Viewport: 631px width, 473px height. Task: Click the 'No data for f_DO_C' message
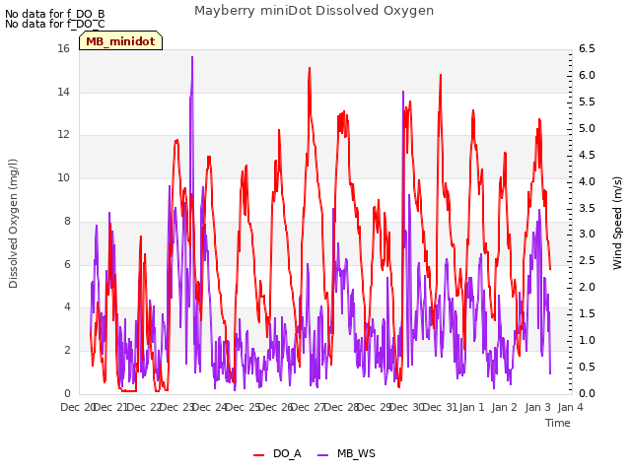(55, 24)
